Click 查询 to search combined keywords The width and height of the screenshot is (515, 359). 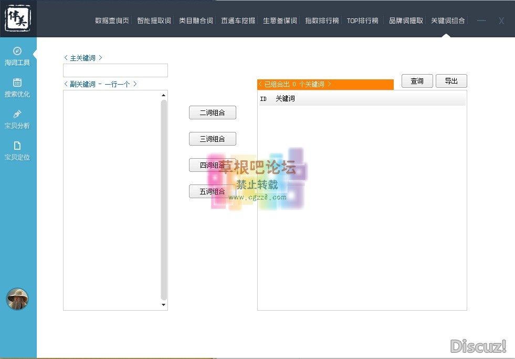(417, 81)
